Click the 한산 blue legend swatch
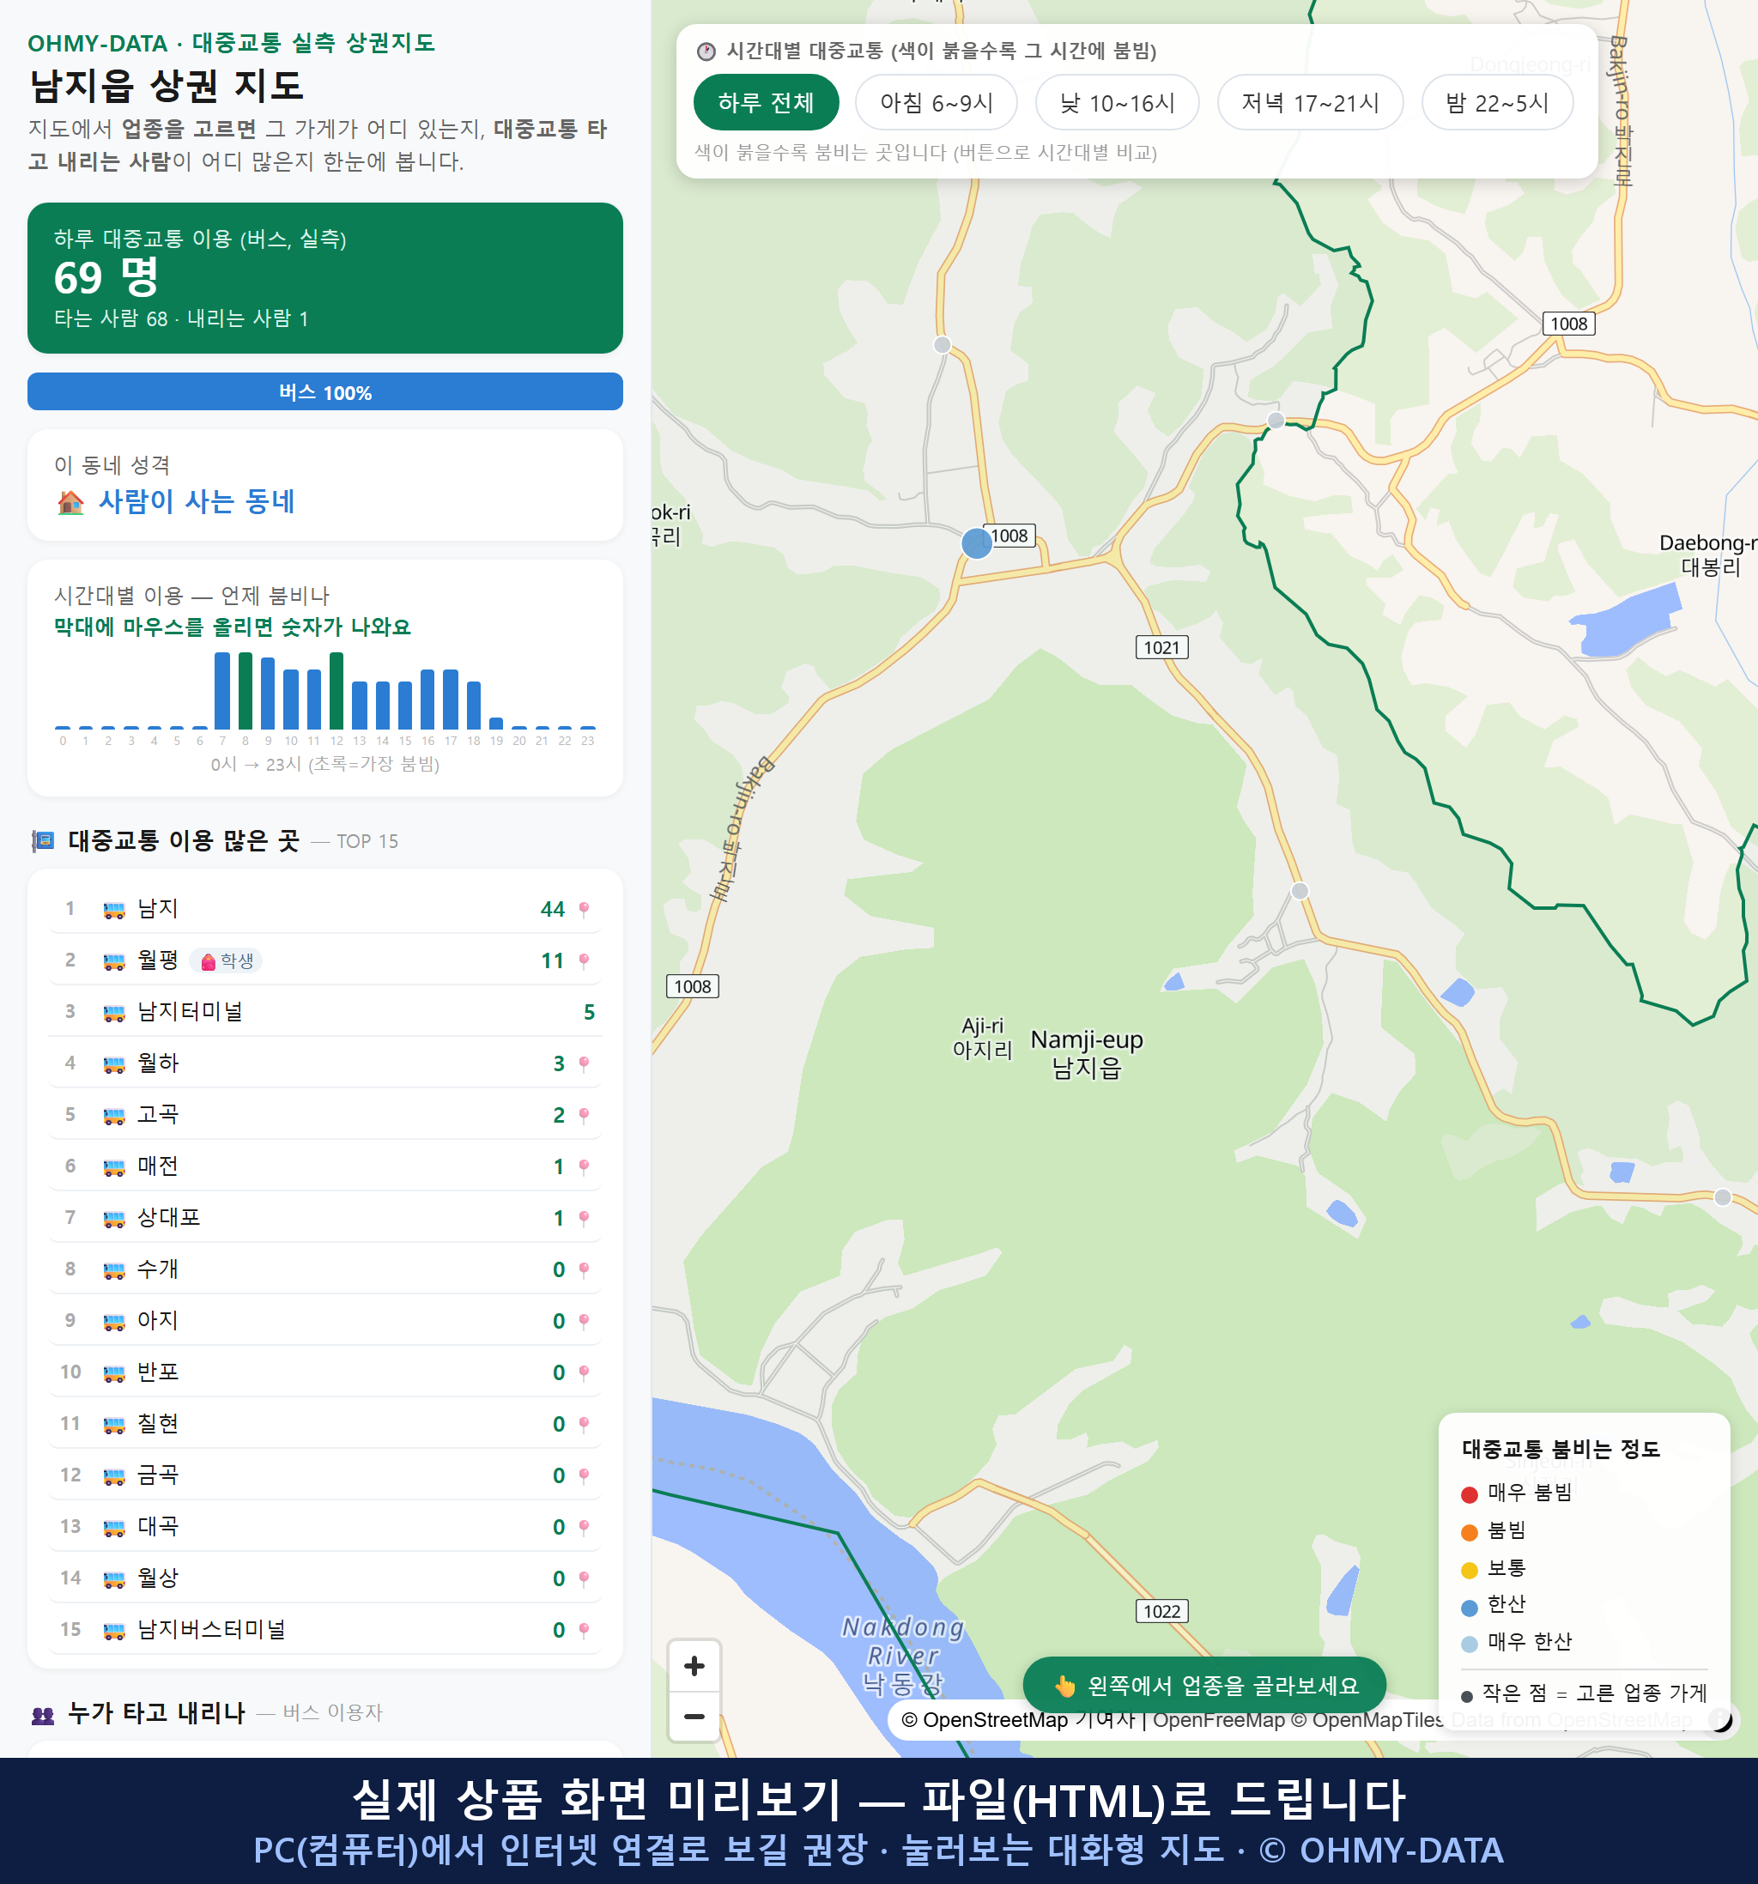 pos(1469,1608)
